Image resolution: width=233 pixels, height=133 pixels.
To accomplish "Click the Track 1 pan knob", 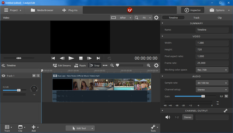I will 34,89.
